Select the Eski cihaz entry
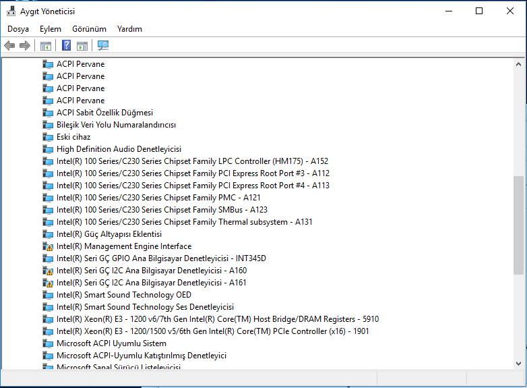 click(73, 137)
